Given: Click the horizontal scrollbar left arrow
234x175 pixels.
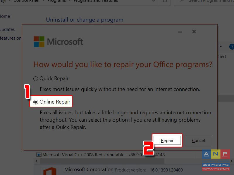Looking at the screenshot, I should point(37,161).
